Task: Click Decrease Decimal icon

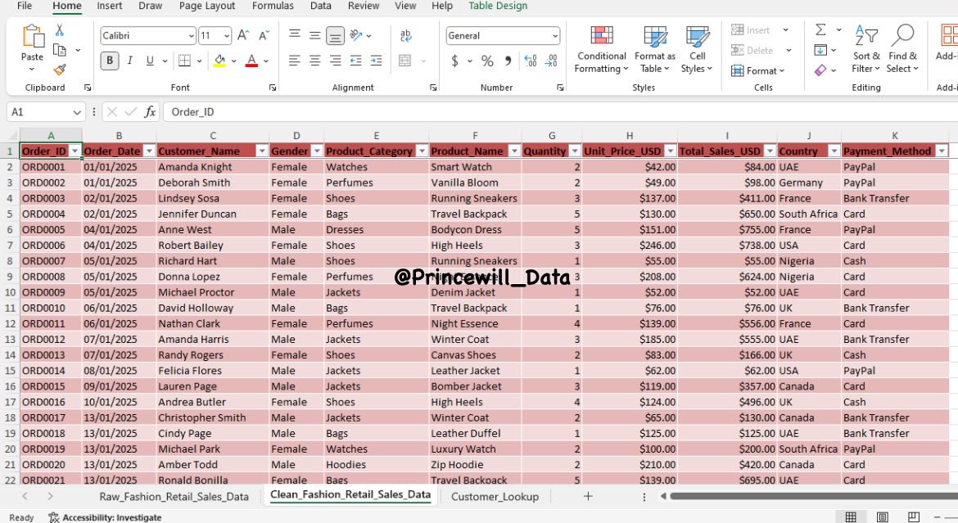Action: 551,61
